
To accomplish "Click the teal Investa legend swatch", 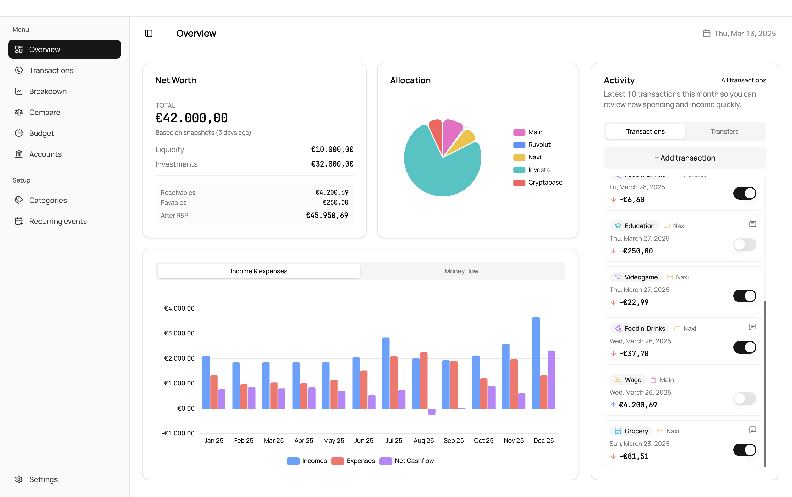I will [519, 170].
